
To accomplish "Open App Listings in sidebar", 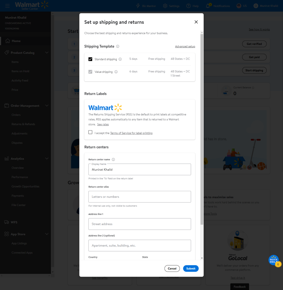I will point(19,243).
